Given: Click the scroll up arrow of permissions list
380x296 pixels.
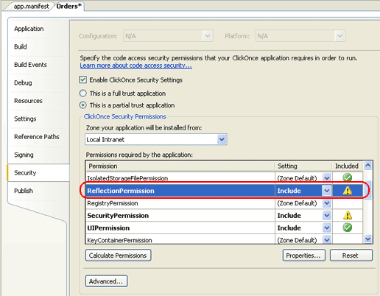Looking at the screenshot, I should click(367, 166).
